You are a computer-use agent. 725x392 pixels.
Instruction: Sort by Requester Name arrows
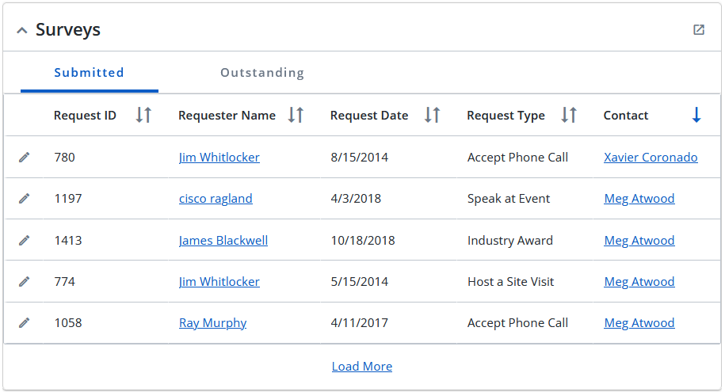tap(296, 115)
